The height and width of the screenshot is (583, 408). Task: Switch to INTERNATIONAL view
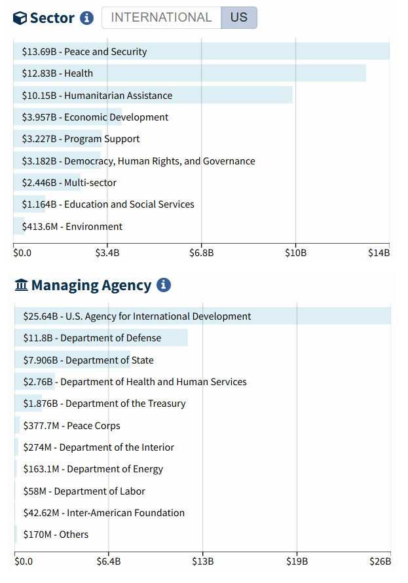click(x=161, y=18)
